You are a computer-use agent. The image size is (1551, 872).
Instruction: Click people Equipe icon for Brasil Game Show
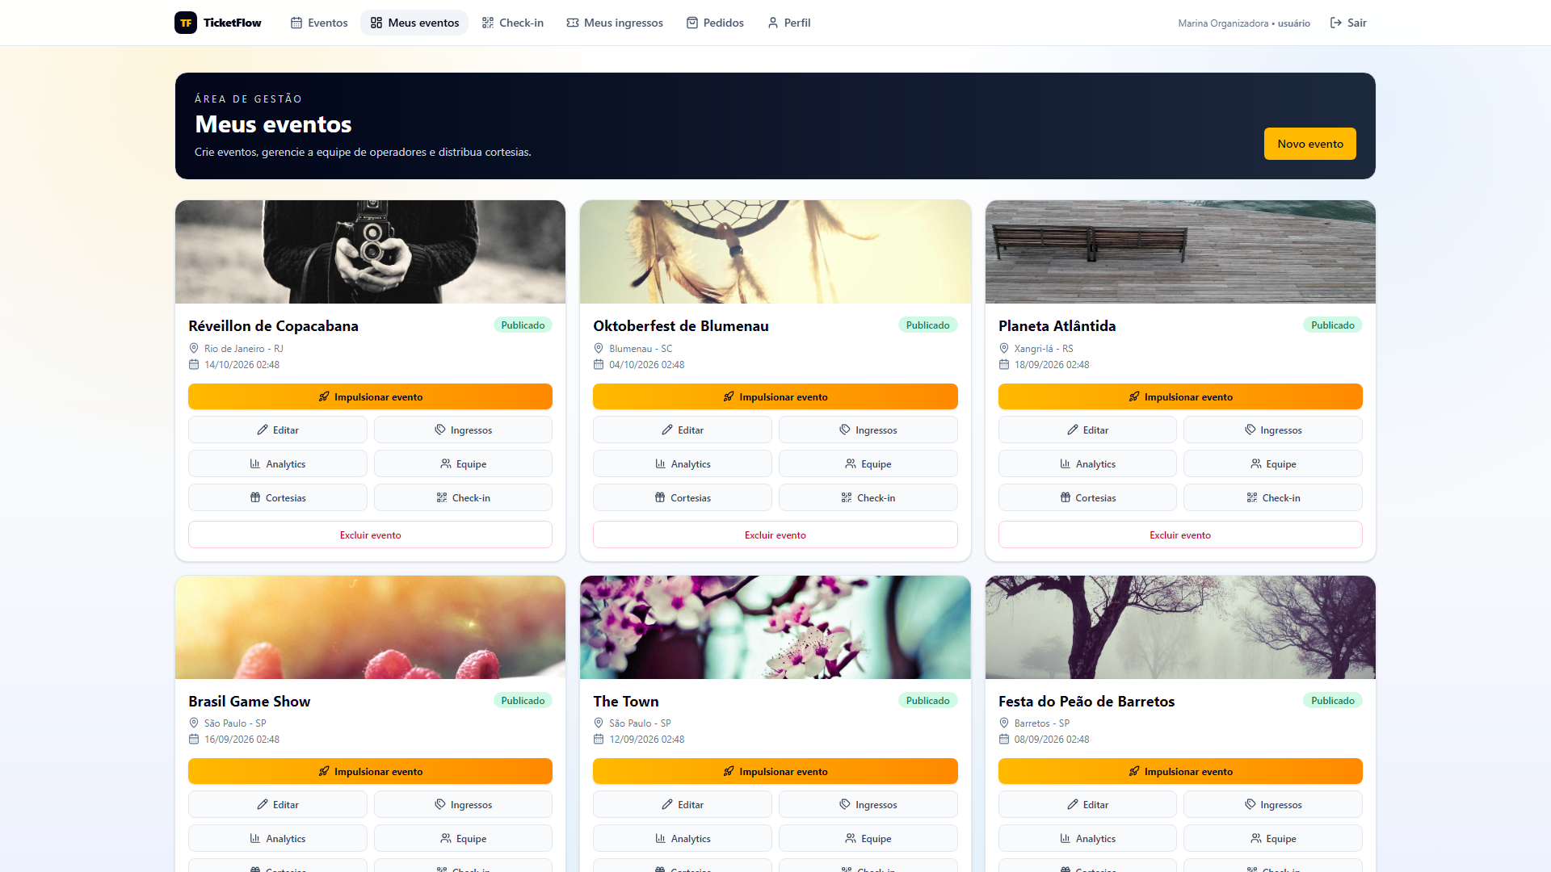pos(446,838)
